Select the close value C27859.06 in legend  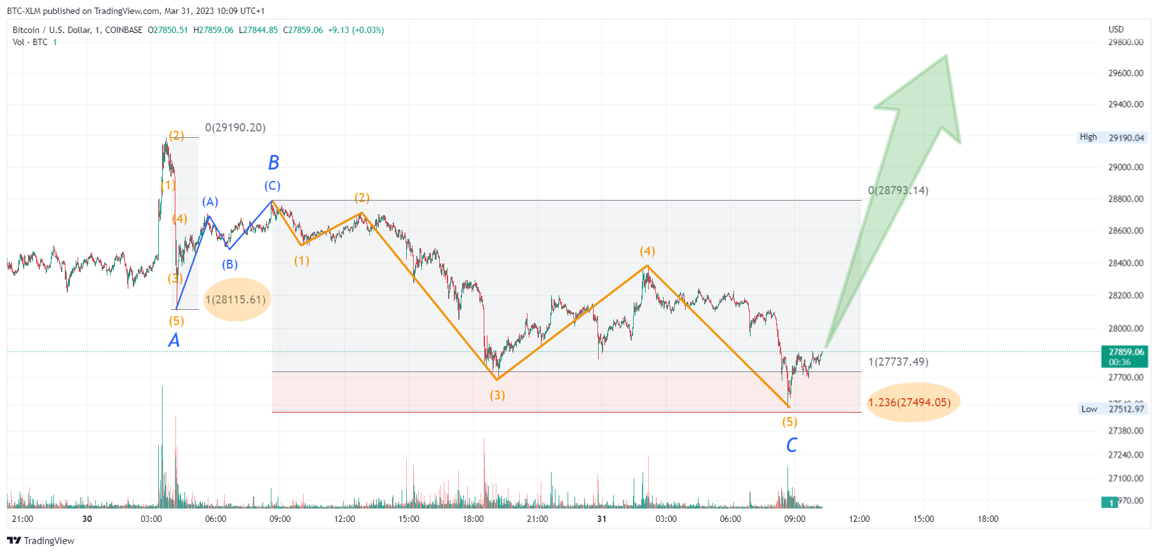coord(303,30)
